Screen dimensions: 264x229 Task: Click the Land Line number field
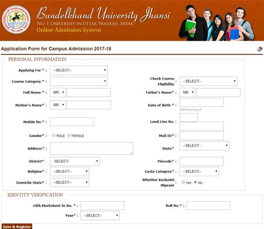[202, 126]
